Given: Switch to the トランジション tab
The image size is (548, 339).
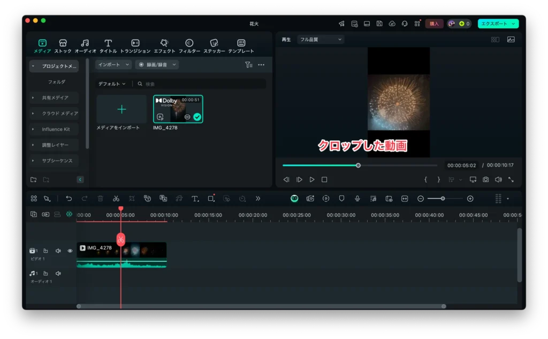Looking at the screenshot, I should click(x=135, y=46).
